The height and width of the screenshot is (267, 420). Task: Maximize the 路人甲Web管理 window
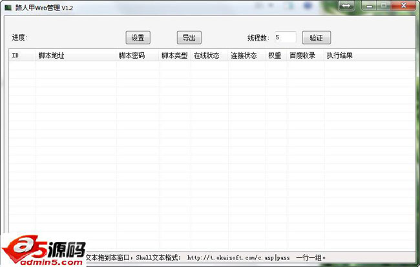click(x=384, y=6)
